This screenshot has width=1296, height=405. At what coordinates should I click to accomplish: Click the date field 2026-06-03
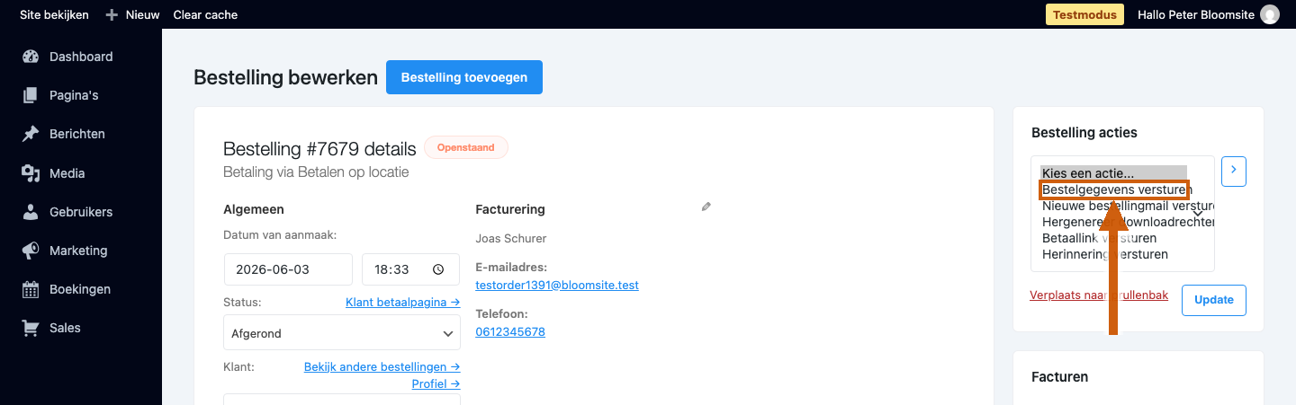(x=288, y=269)
